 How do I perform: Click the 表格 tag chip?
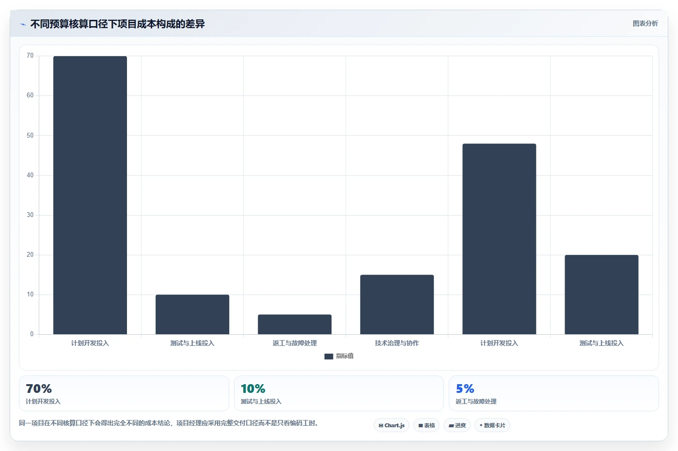[426, 425]
